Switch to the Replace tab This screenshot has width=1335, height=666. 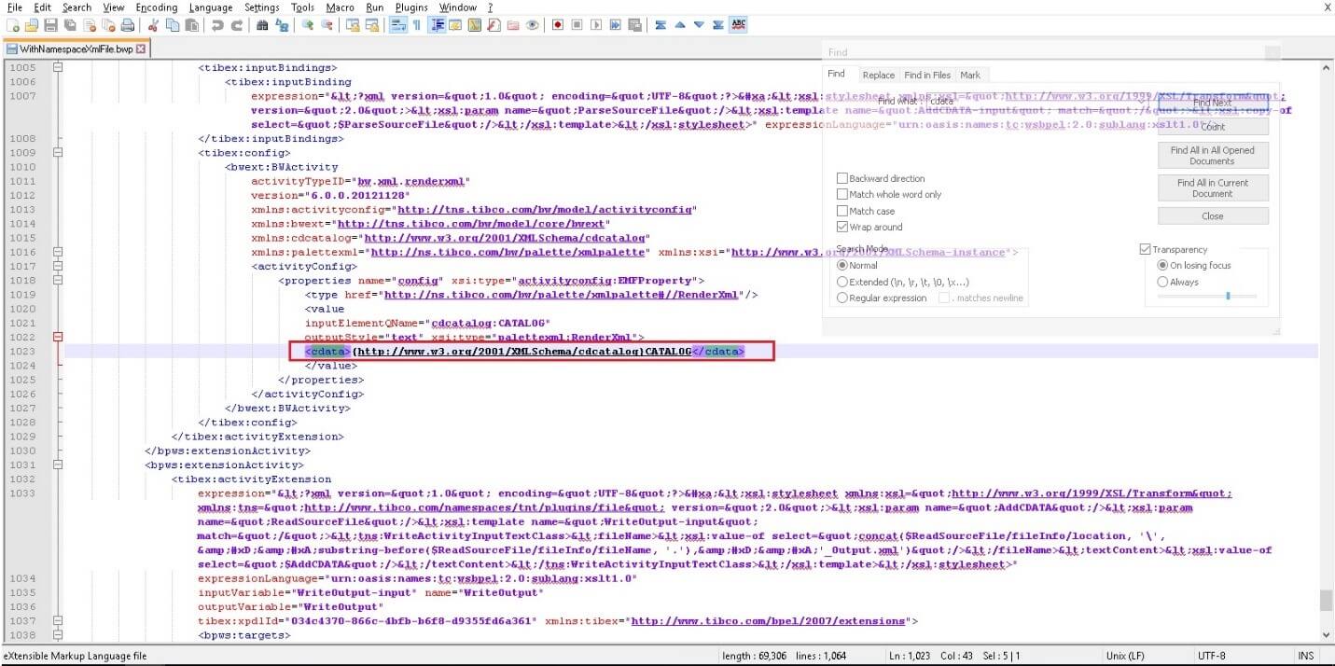click(878, 75)
